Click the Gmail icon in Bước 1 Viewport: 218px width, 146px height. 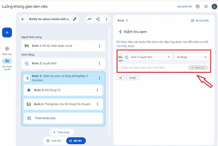pyautogui.click(x=27, y=46)
